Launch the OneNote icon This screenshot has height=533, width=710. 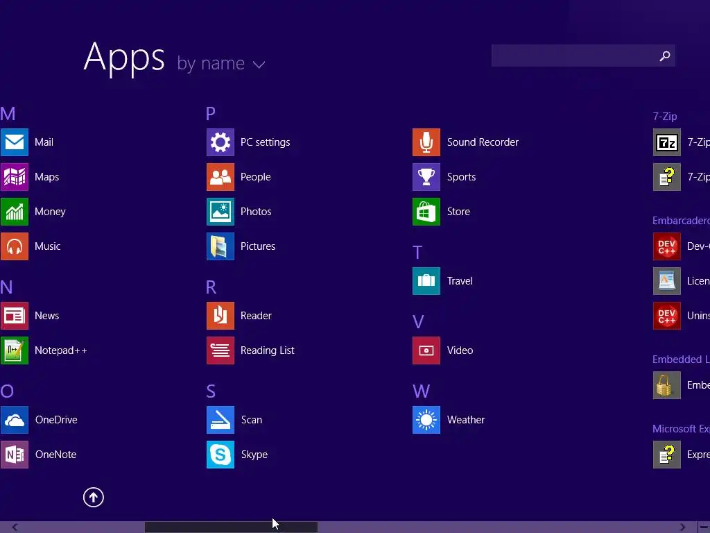coord(14,455)
